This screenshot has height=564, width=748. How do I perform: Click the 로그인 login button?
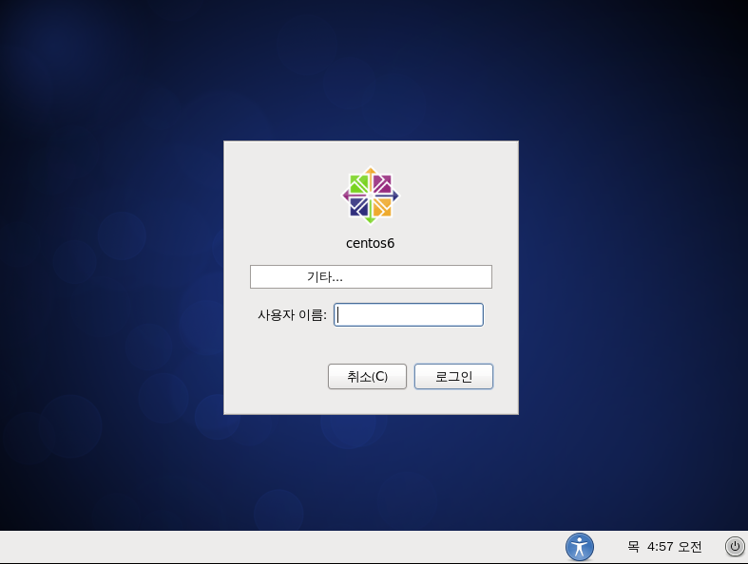pos(453,377)
